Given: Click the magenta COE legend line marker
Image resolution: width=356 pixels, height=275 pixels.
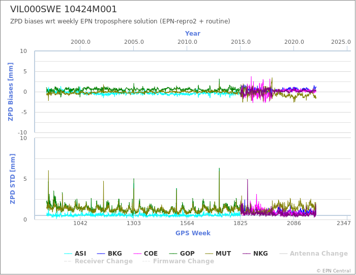Looking at the screenshot, I should tap(137, 254).
